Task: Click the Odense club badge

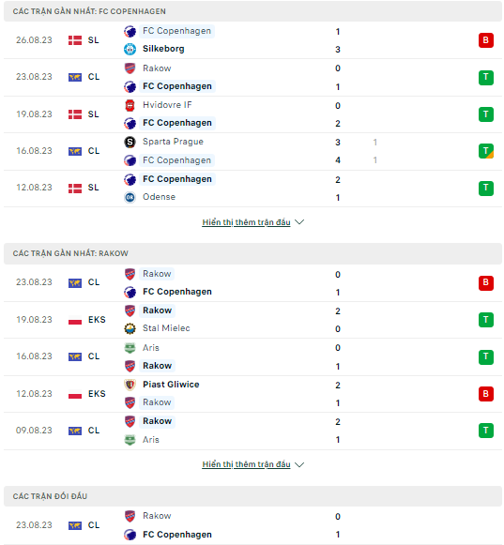Action: tap(130, 197)
